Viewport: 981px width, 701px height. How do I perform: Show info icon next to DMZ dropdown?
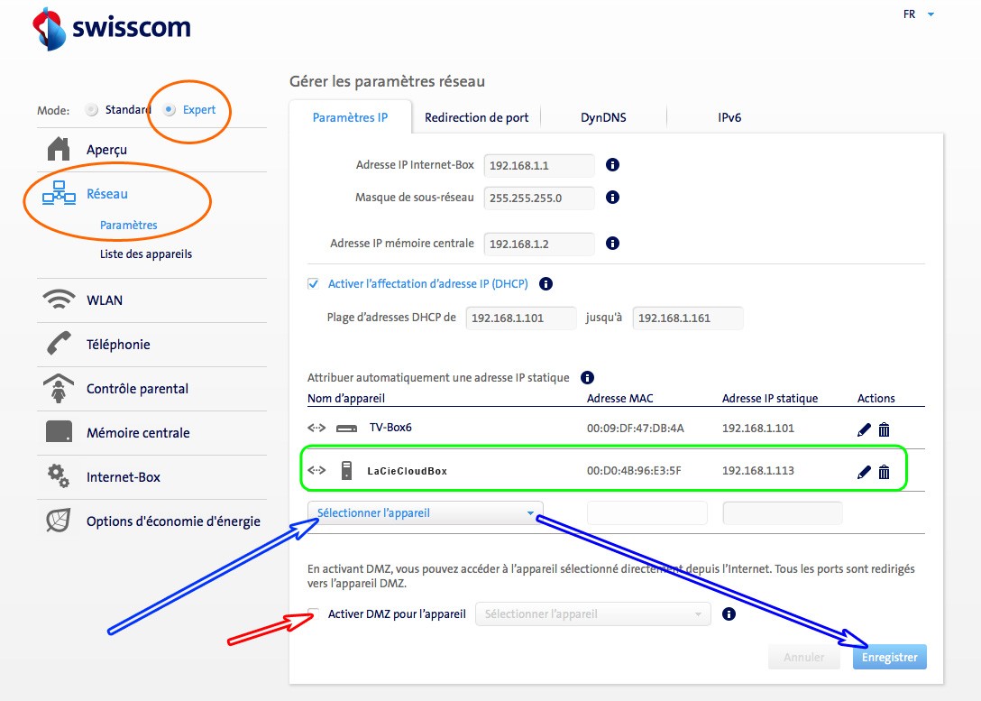click(729, 614)
